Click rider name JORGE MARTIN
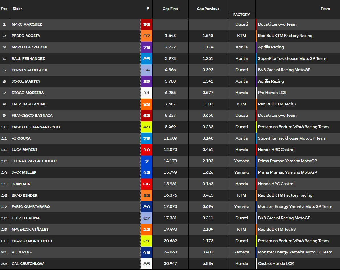The height and width of the screenshot is (270, 340). [x=26, y=81]
